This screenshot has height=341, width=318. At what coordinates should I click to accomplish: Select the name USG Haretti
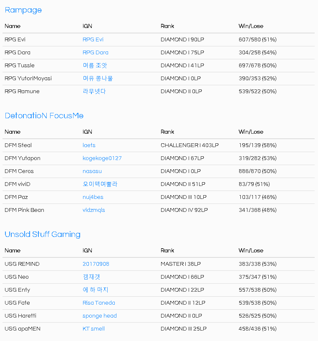click(x=20, y=316)
